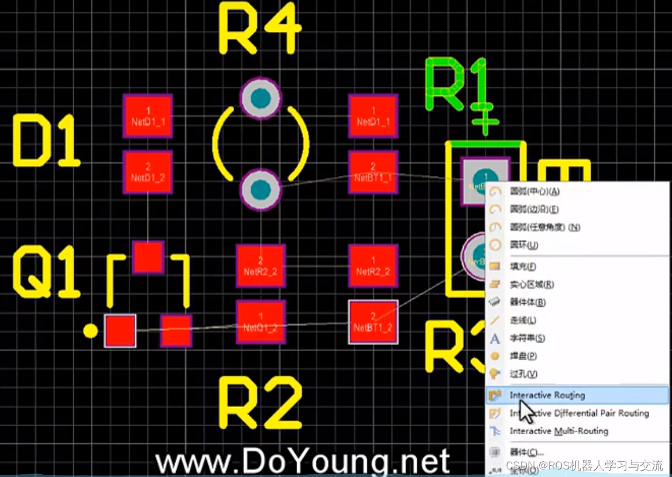
Task: Select the 走线 (Line) tool icon
Action: (495, 320)
